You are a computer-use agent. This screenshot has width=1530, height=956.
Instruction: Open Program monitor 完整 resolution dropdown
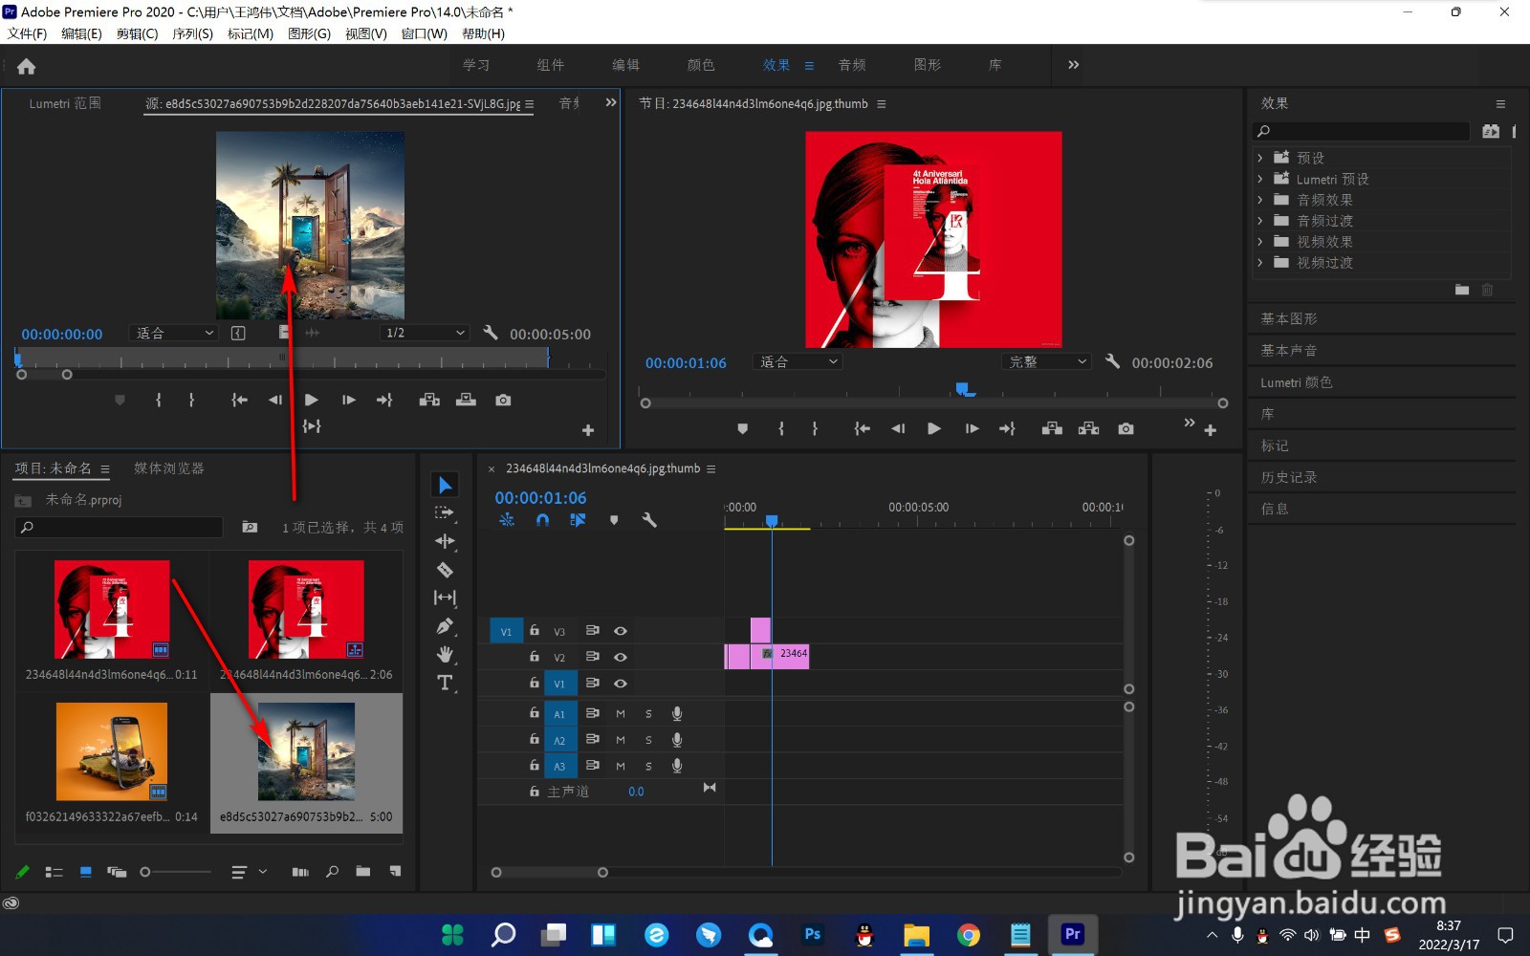click(x=1046, y=361)
